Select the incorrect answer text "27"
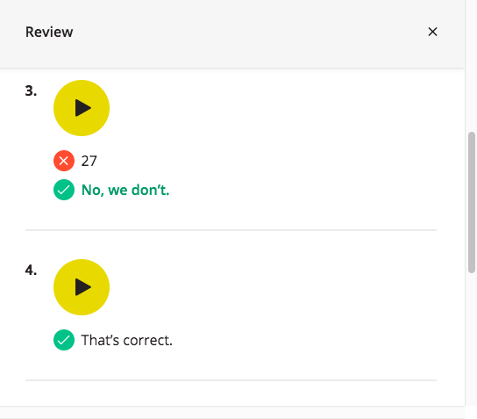 89,161
